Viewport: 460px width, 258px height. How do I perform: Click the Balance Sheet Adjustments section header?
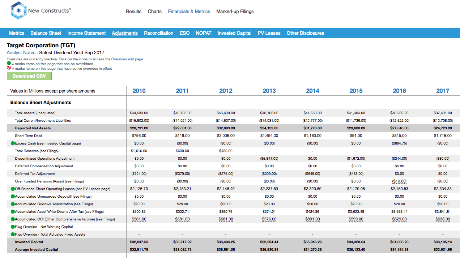[41, 103]
